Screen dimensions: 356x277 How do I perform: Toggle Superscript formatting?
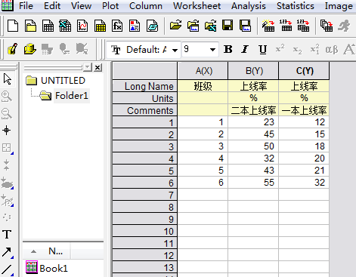pyautogui.click(x=280, y=49)
